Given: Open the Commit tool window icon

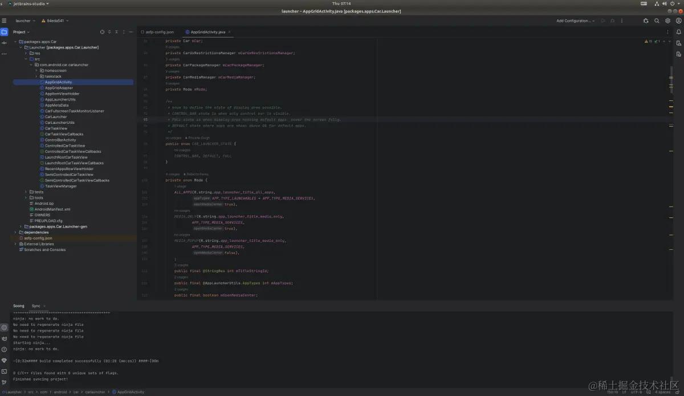Looking at the screenshot, I should (4, 43).
